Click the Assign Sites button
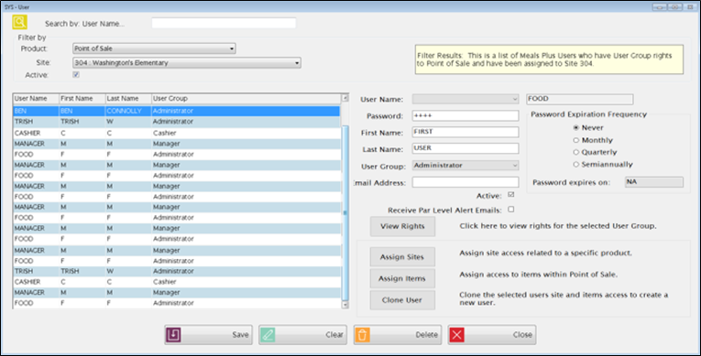The width and height of the screenshot is (701, 356). 402,257
